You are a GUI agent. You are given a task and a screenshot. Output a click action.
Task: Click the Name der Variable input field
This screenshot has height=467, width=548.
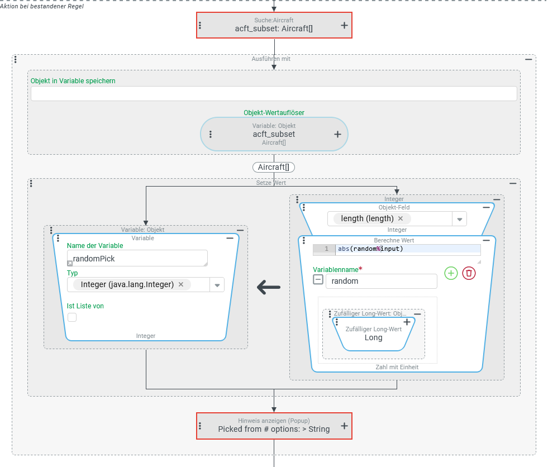pyautogui.click(x=137, y=259)
